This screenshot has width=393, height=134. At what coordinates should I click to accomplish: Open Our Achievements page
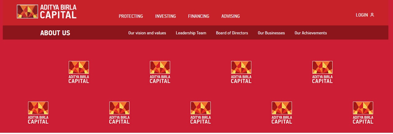pos(311,33)
